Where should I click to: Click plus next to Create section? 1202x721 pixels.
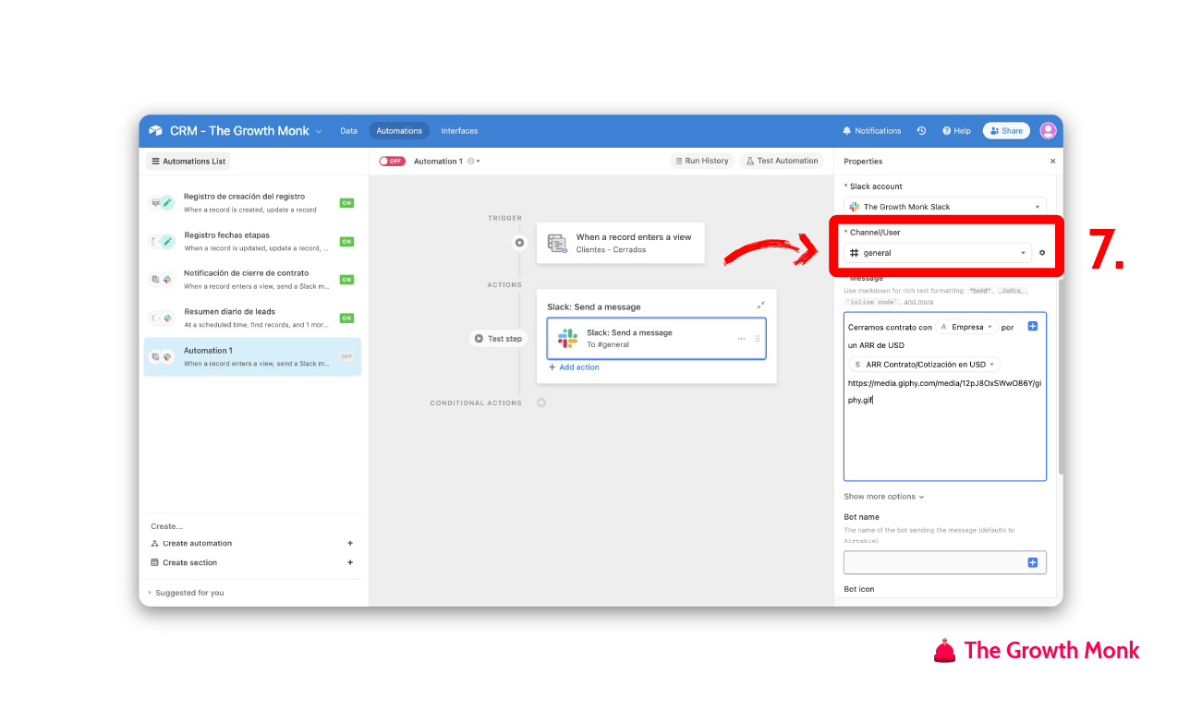tap(350, 562)
